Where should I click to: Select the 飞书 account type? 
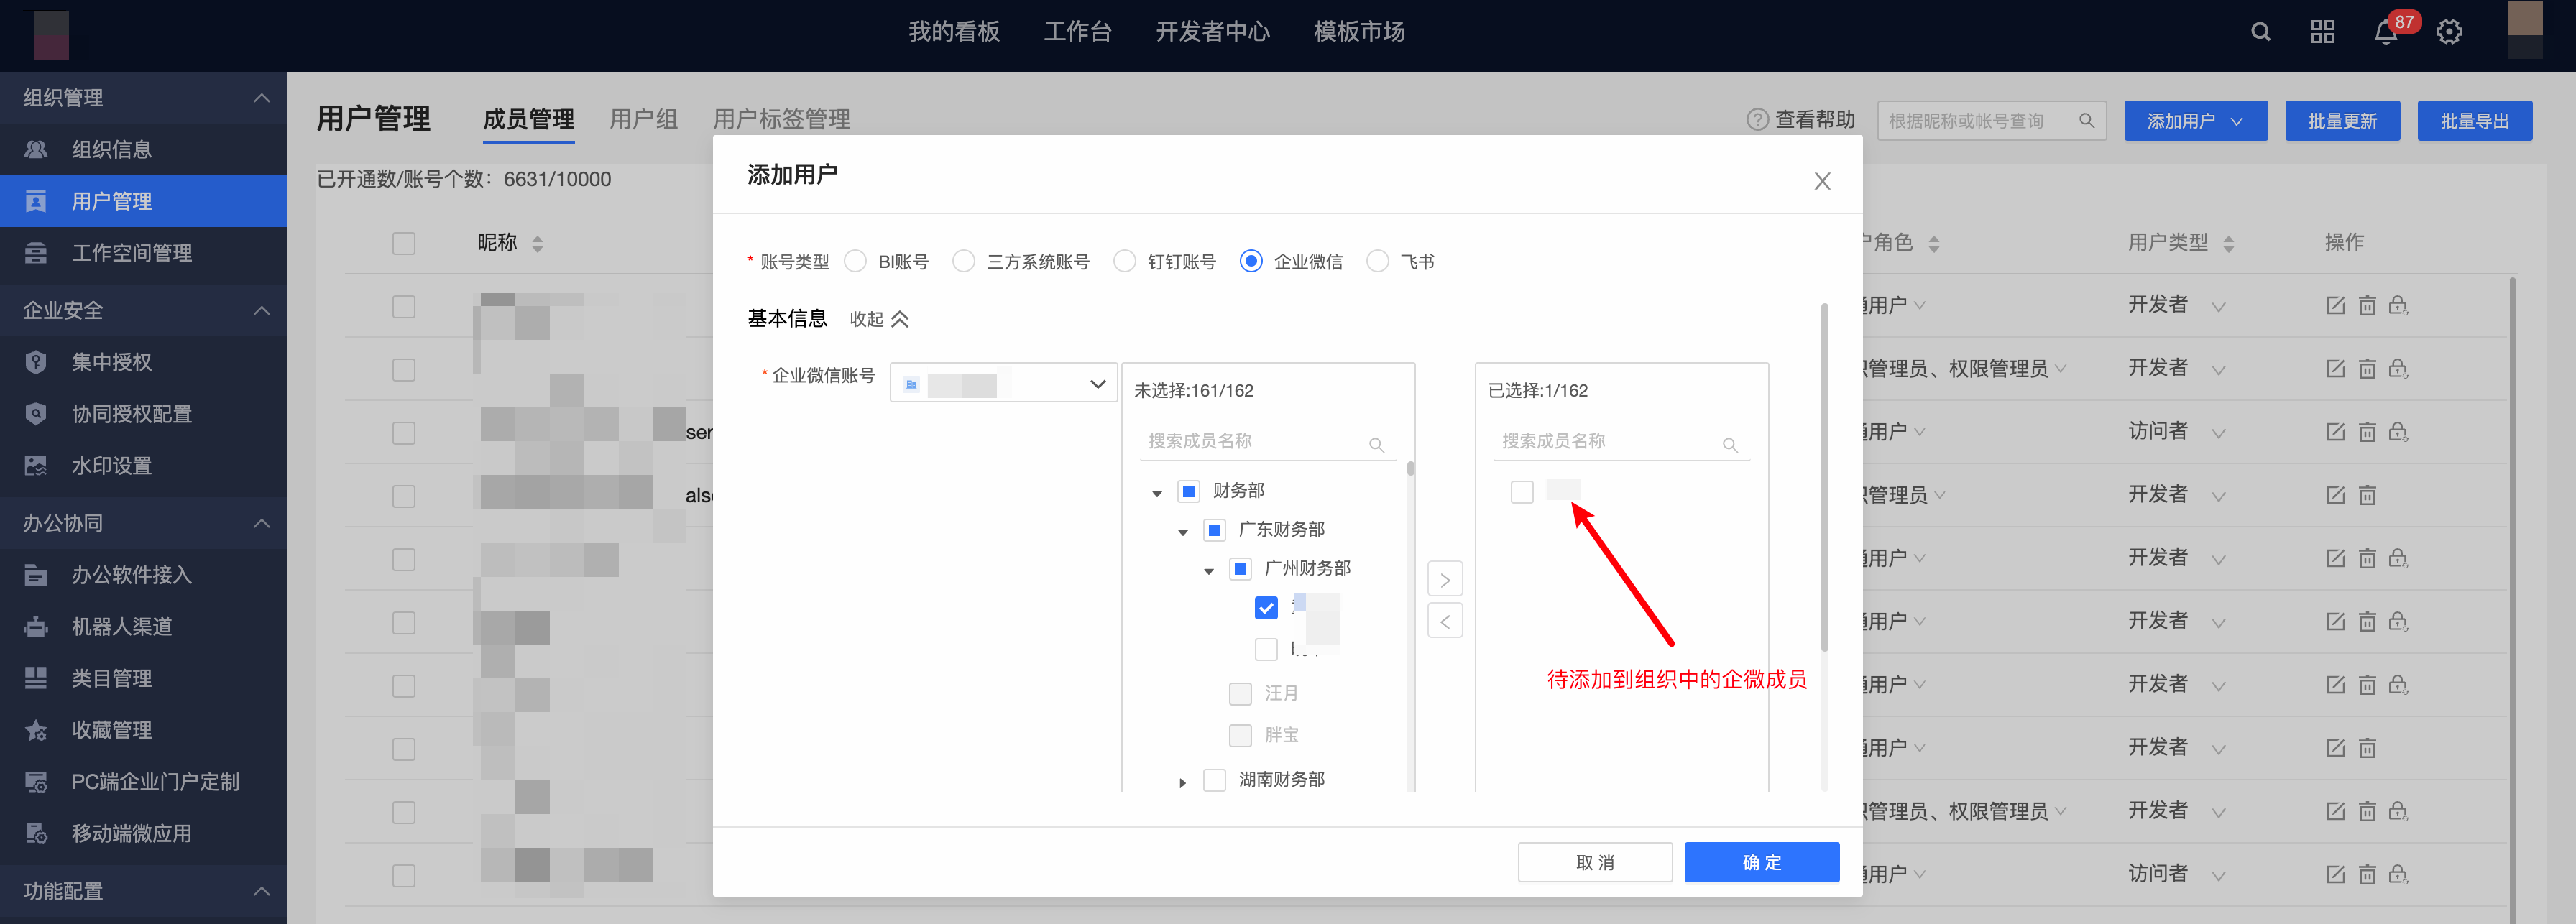[x=1377, y=261]
